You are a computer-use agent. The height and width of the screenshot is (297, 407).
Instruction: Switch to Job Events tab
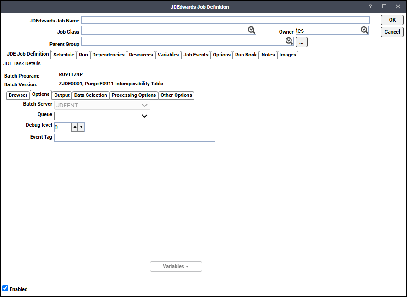tap(196, 55)
